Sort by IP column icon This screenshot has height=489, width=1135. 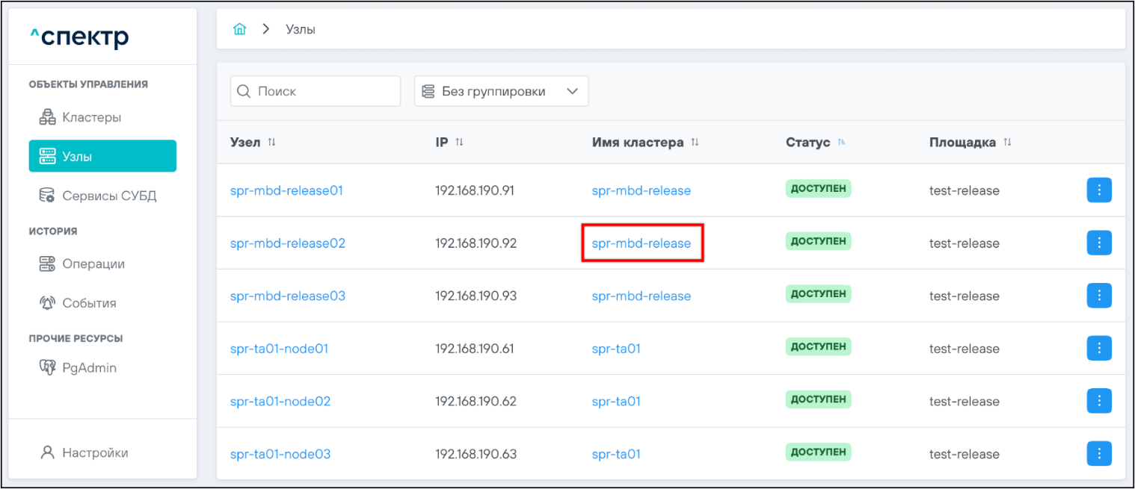pyautogui.click(x=459, y=143)
